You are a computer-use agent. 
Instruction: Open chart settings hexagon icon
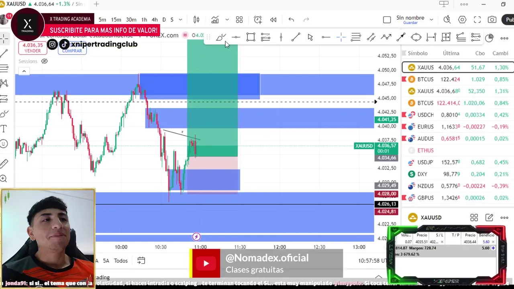pyautogui.click(x=462, y=20)
